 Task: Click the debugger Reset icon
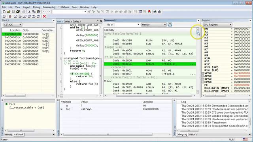point(4,17)
